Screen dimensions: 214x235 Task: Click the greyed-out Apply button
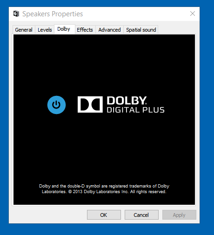pos(179,215)
